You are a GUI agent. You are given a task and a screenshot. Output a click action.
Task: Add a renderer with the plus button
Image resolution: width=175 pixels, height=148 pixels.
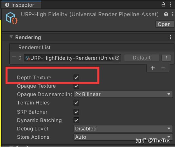[x=153, y=68]
